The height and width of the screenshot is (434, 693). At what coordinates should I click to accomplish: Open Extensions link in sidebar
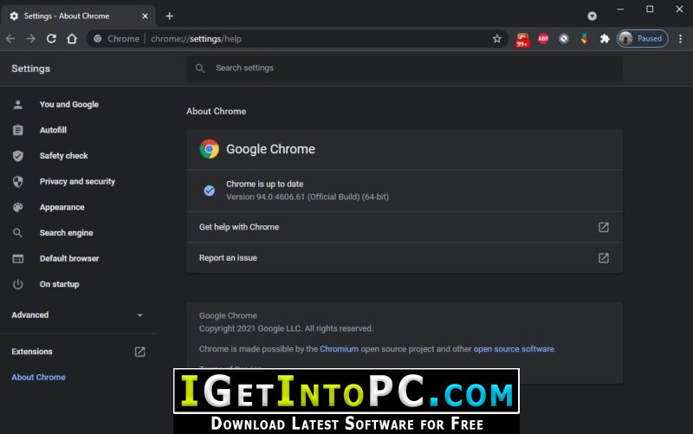tap(32, 352)
